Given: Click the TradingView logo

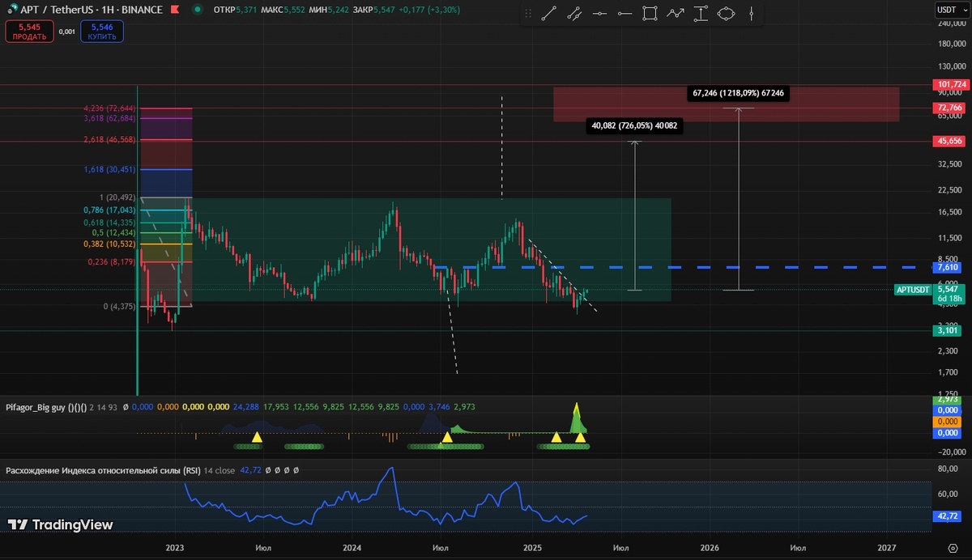Looking at the screenshot, I should 61,524.
